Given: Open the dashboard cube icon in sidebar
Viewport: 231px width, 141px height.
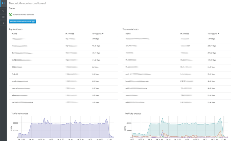Looking at the screenshot, I should point(3,3).
